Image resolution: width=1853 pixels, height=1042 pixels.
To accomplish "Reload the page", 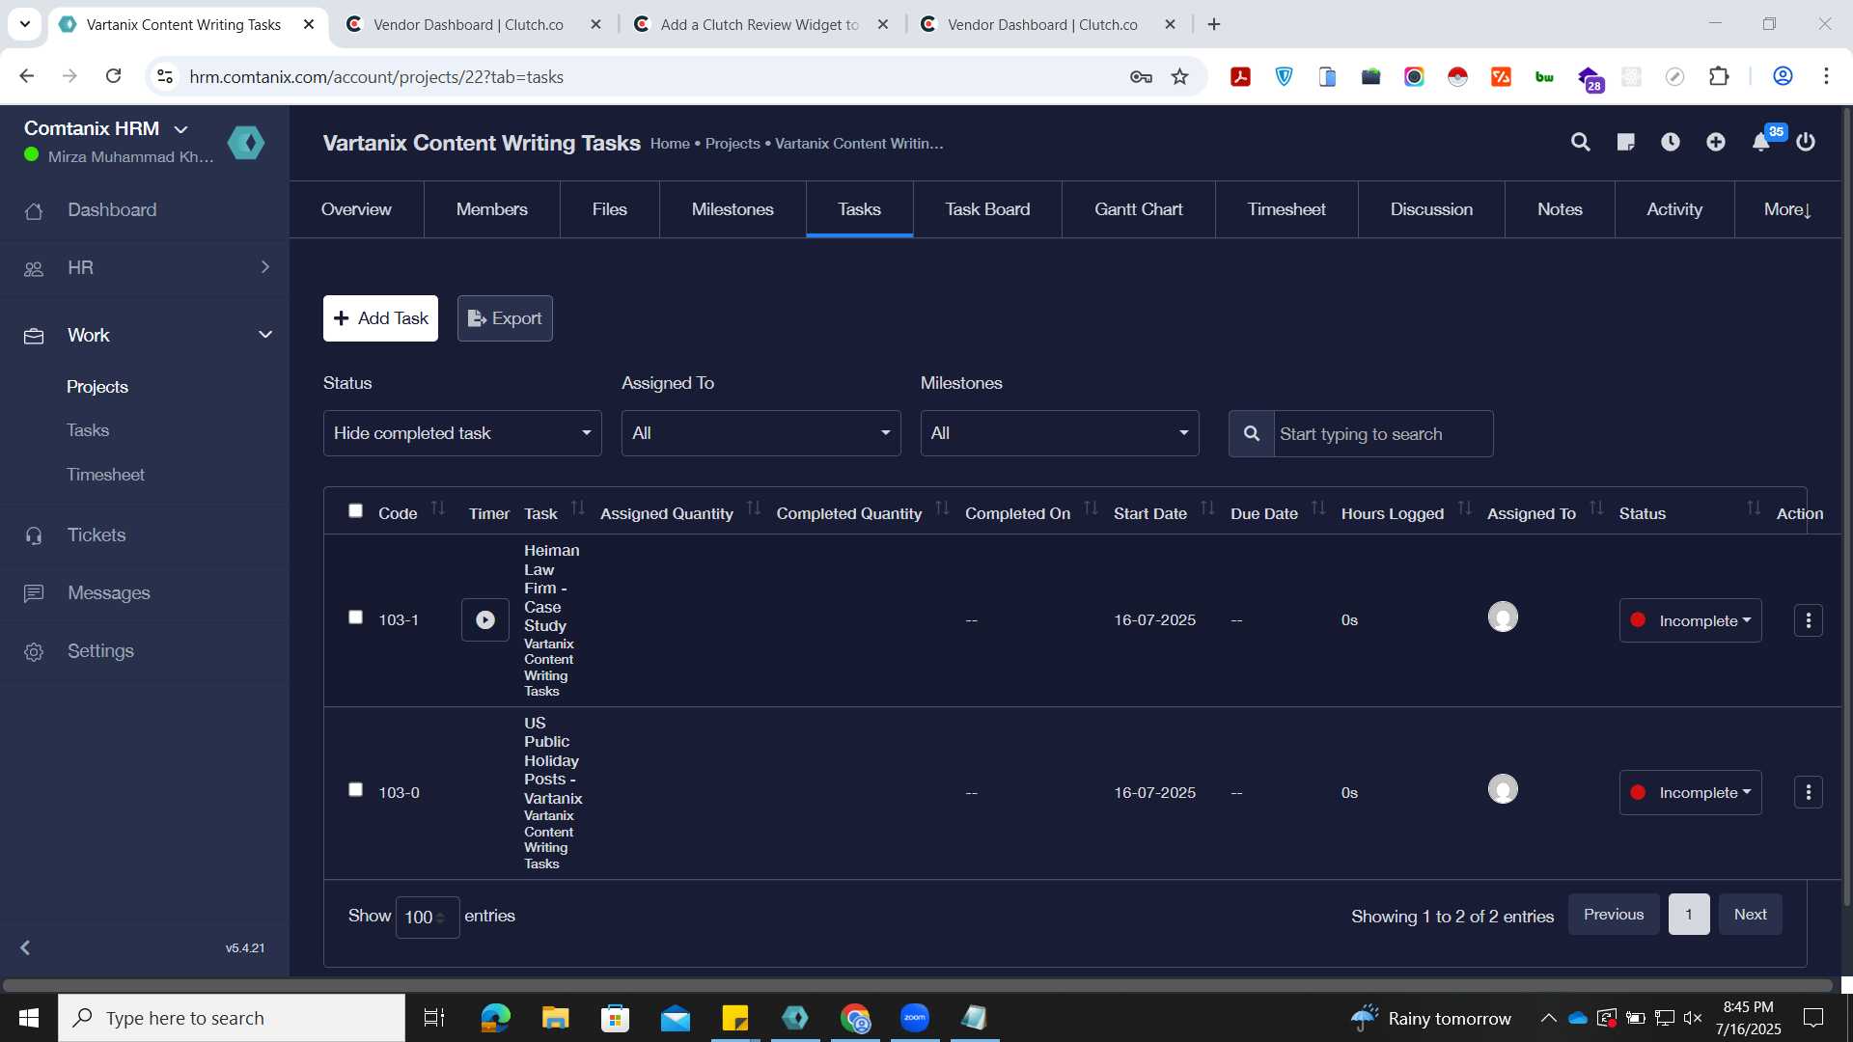I will (113, 76).
